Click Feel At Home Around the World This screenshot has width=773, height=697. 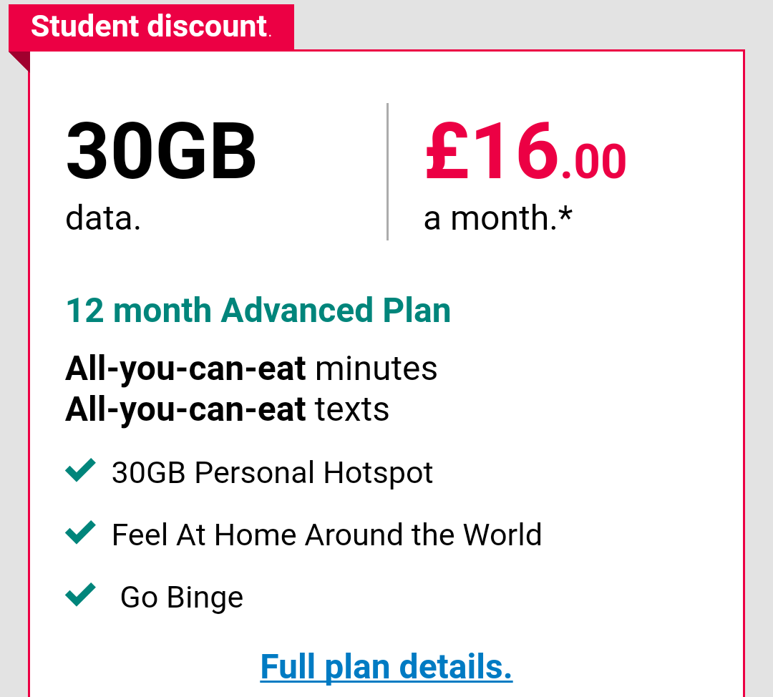pos(327,535)
